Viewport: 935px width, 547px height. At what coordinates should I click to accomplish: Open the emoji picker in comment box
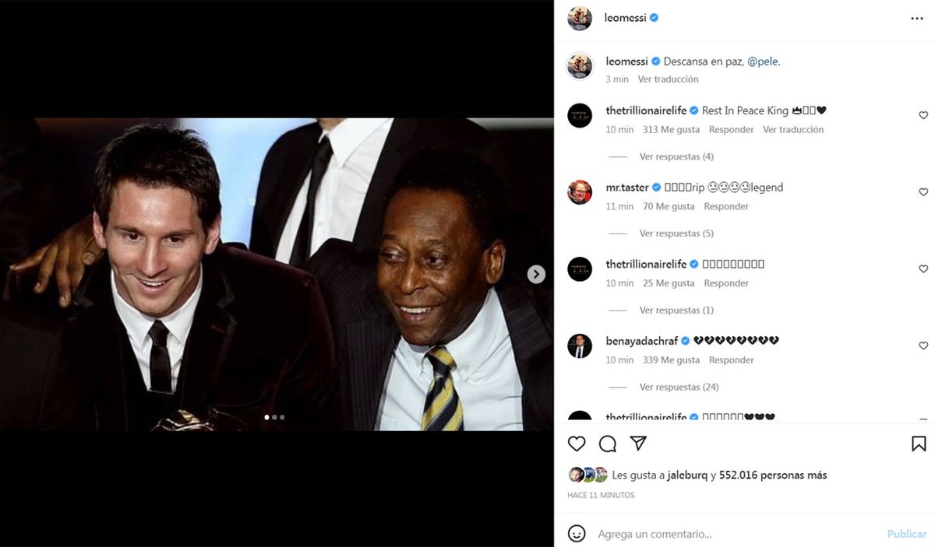[577, 534]
